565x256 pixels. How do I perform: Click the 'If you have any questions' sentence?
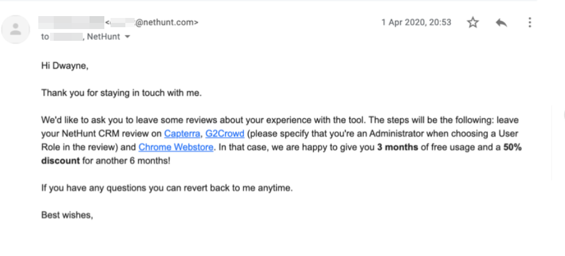tap(167, 188)
